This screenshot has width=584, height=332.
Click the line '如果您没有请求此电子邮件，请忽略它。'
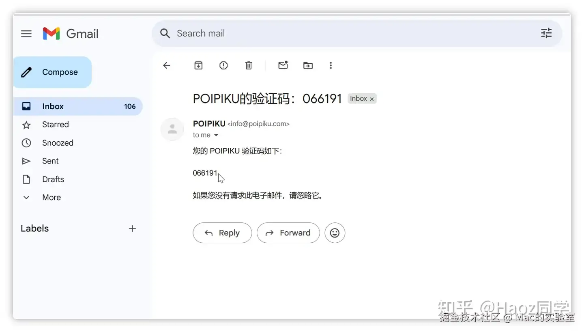click(259, 196)
